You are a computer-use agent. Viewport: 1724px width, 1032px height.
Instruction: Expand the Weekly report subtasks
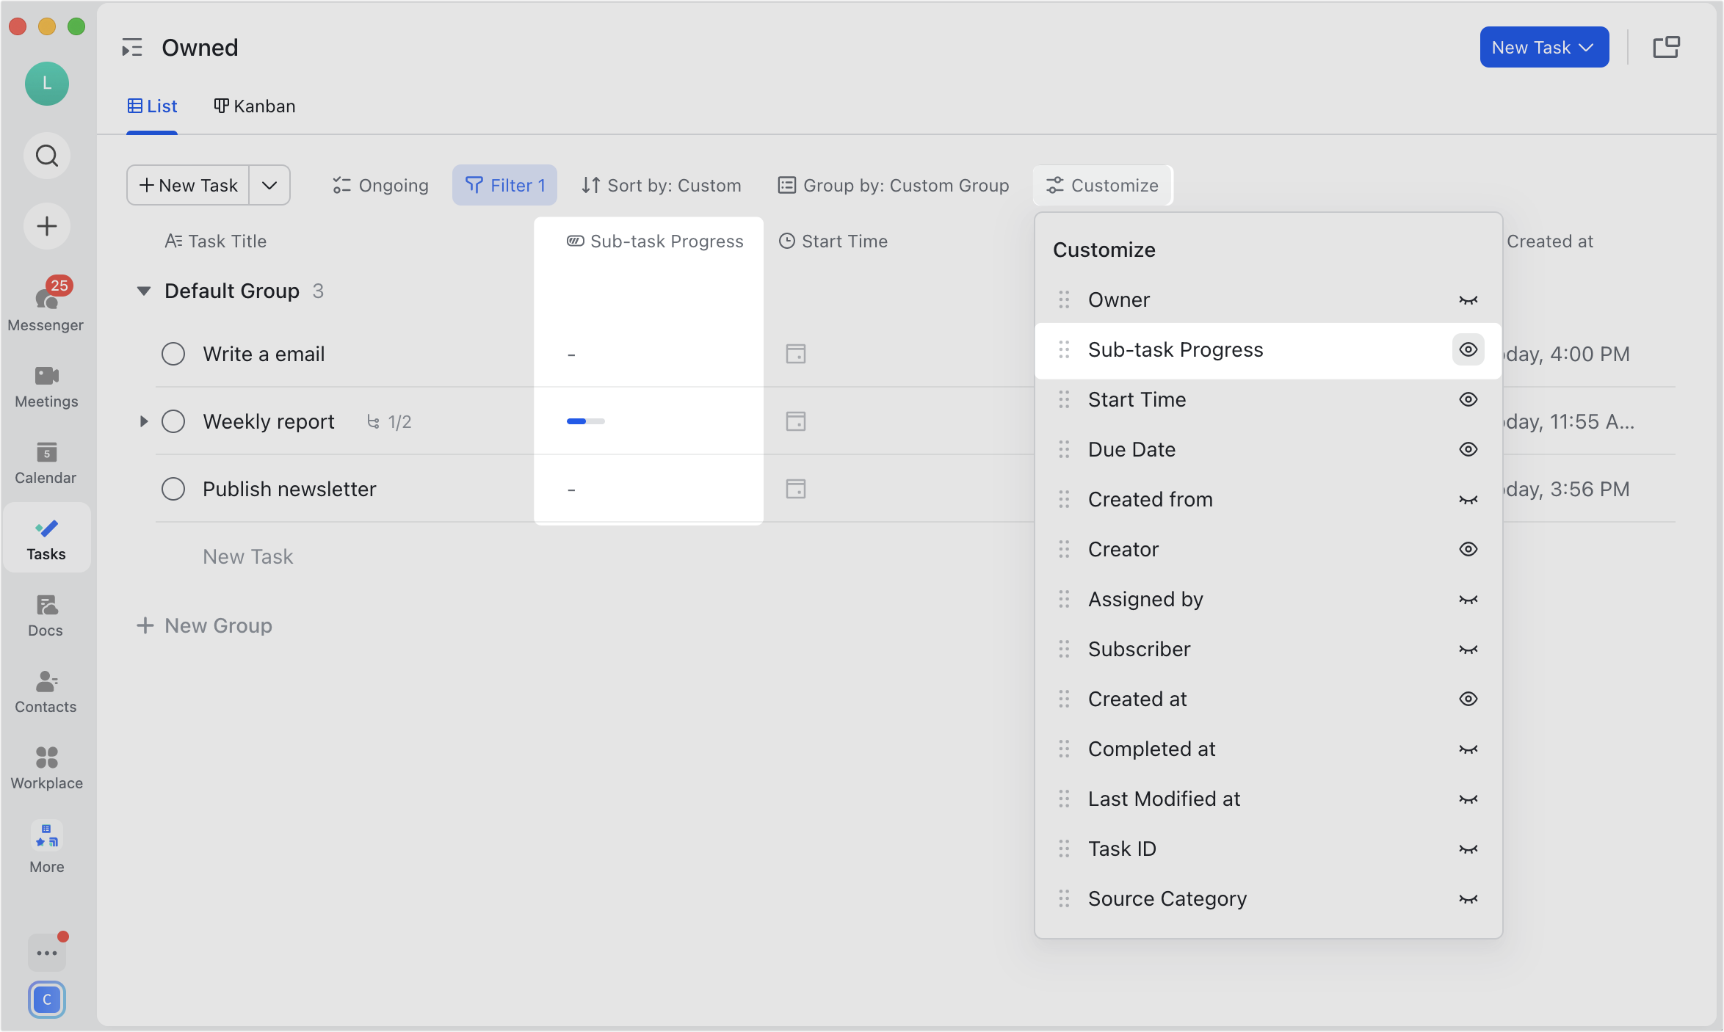point(144,421)
